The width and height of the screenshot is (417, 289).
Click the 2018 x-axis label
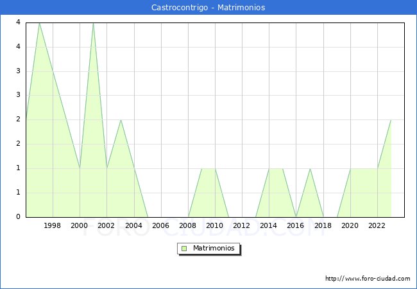323,225
